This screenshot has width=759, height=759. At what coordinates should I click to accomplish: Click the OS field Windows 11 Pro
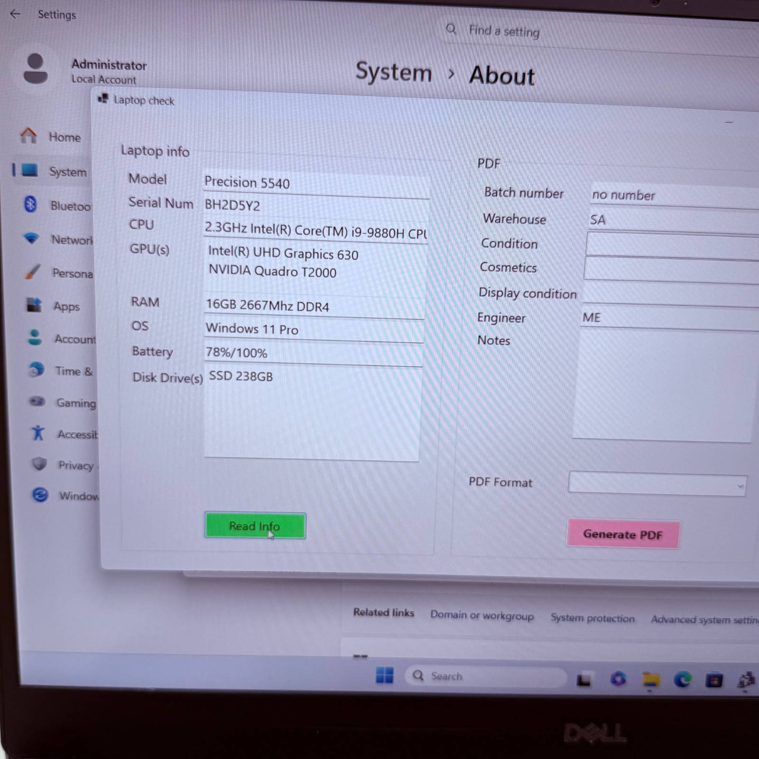(314, 330)
